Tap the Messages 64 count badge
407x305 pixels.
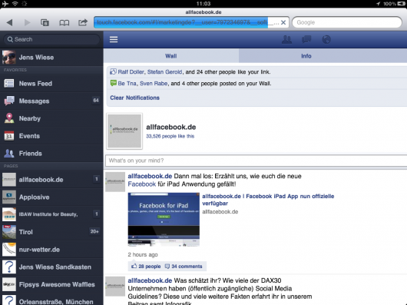click(96, 101)
